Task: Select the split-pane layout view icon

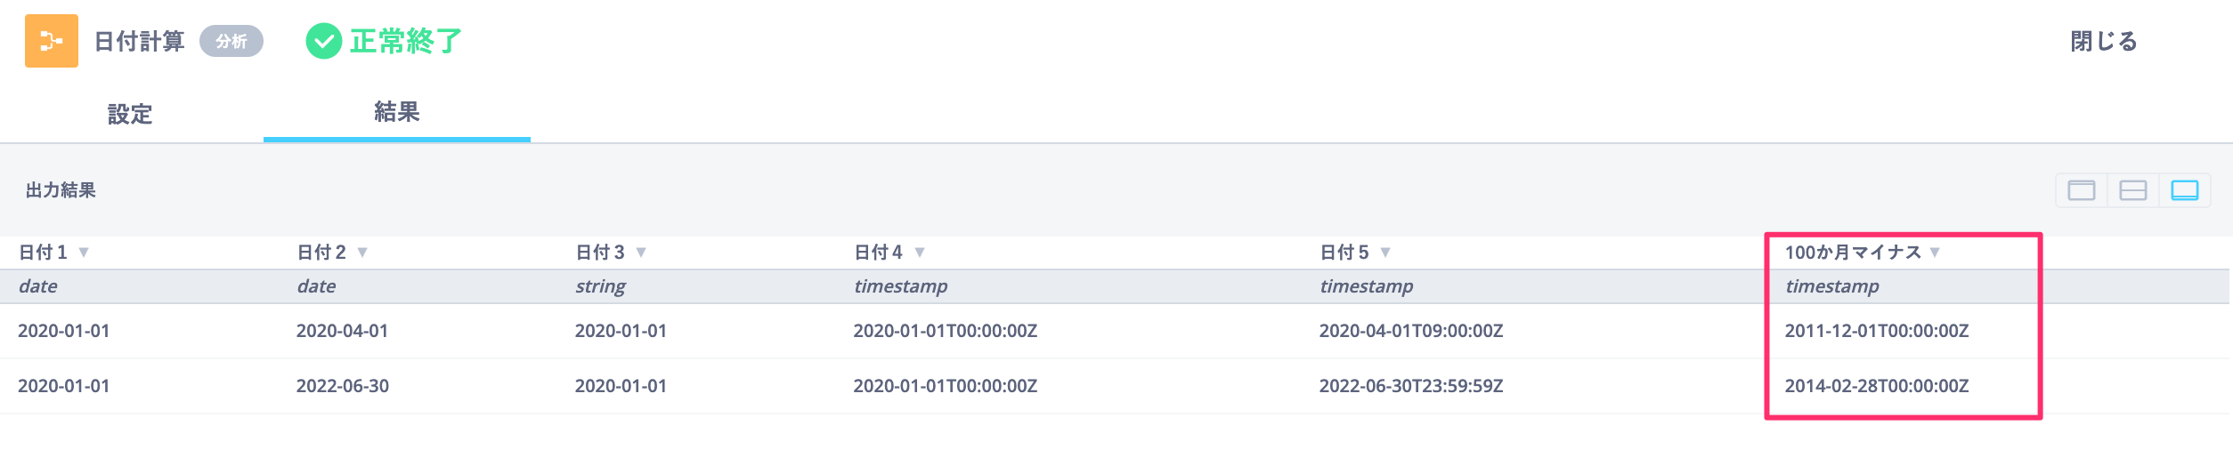Action: 2133,190
